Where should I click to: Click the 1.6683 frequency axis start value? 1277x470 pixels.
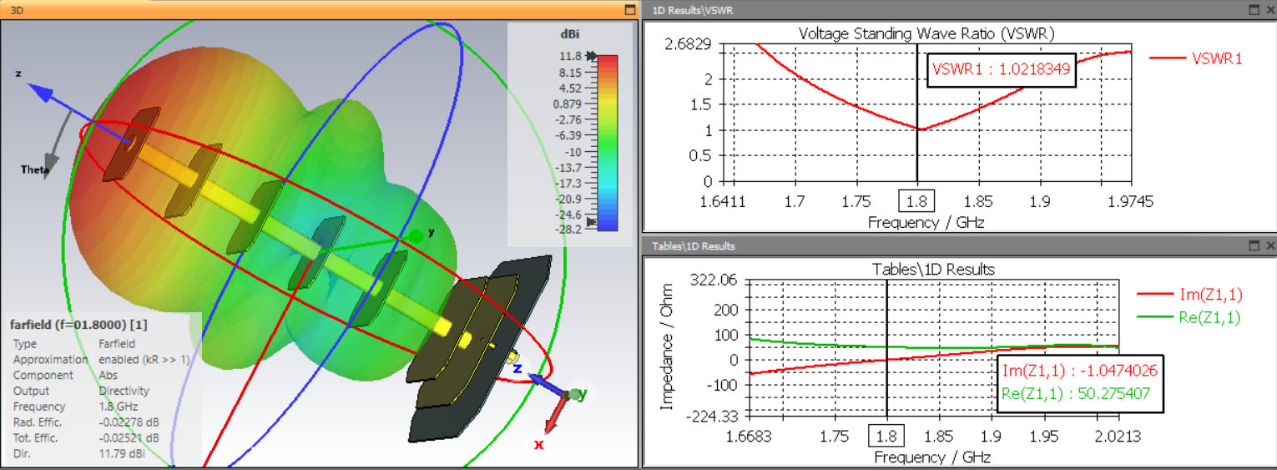tap(750, 436)
